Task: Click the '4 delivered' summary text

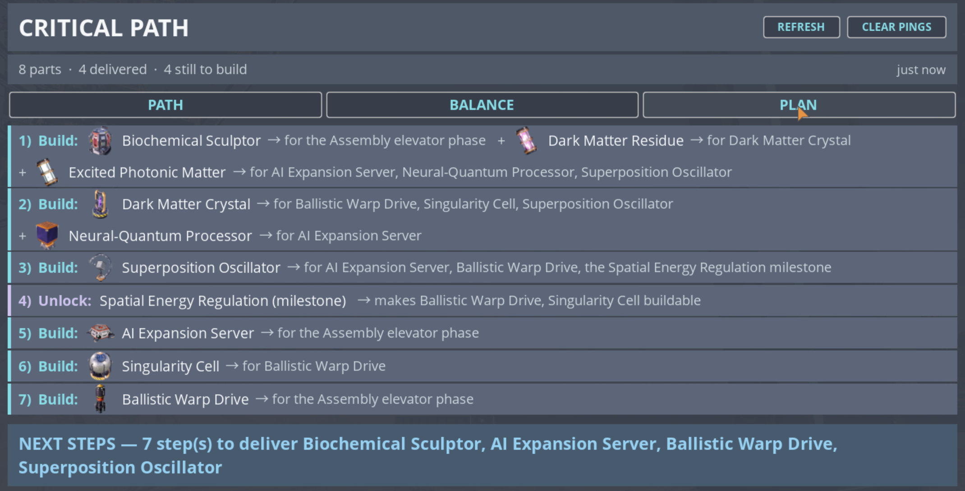Action: [x=112, y=69]
